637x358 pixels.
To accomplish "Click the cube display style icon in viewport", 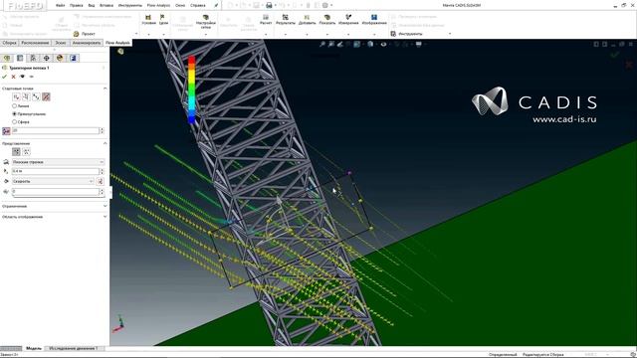I will (370, 44).
